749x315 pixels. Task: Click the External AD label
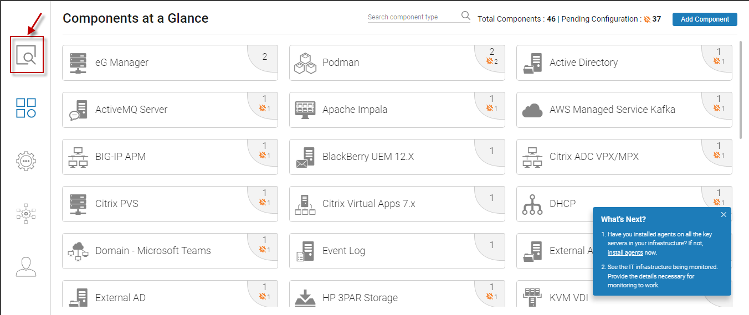[x=120, y=298]
